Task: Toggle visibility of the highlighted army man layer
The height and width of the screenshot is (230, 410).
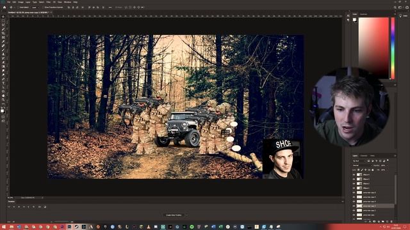Action: [x=354, y=206]
